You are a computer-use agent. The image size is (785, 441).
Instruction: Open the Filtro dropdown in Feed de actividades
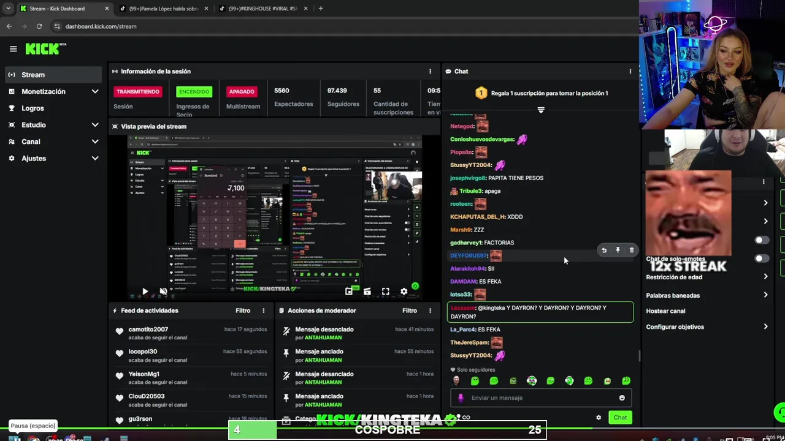pos(243,311)
